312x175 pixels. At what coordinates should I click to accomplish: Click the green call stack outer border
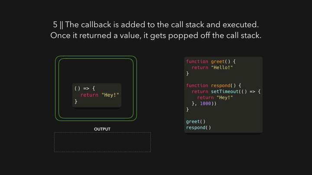96,57
